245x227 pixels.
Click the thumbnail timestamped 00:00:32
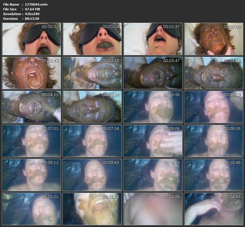(x=31, y=39)
